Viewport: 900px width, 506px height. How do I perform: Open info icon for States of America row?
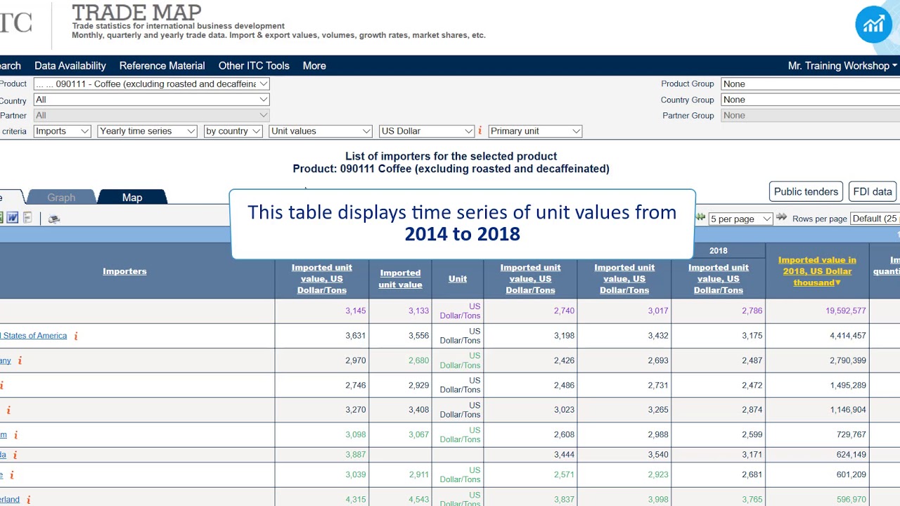(76, 336)
